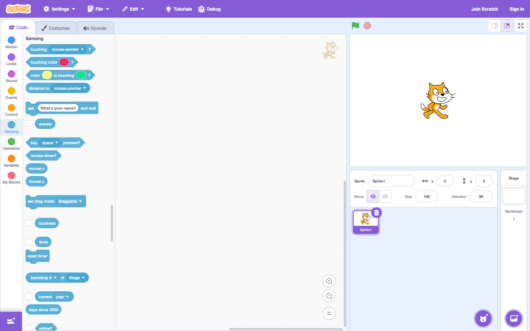Viewport: 530px width, 331px height.
Task: Expand mouse-pointer dropdown in distance to block
Action: pos(70,88)
